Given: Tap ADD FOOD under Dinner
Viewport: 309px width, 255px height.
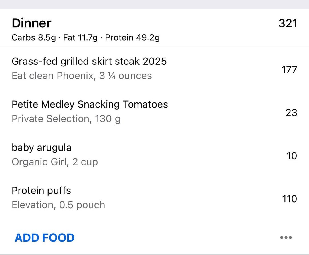Looking at the screenshot, I should pyautogui.click(x=44, y=238).
